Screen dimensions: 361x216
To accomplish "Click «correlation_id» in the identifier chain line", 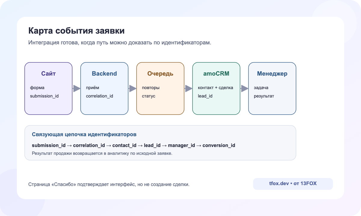I will click(x=89, y=145).
